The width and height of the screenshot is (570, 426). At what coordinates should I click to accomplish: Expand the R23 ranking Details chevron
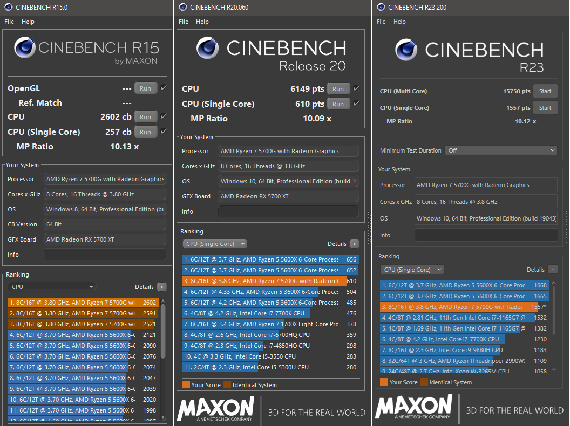[553, 270]
